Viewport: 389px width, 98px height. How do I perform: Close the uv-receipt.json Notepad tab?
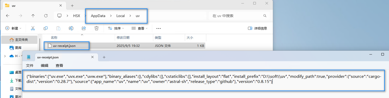(92, 57)
